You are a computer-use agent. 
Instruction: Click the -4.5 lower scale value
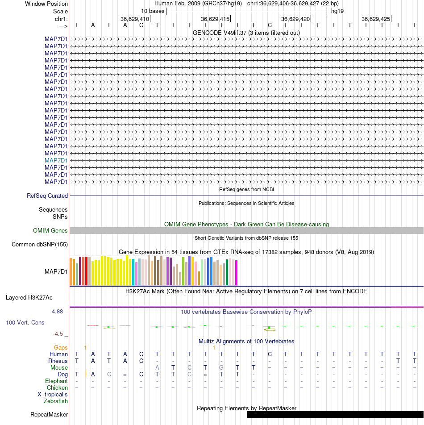[x=58, y=333]
